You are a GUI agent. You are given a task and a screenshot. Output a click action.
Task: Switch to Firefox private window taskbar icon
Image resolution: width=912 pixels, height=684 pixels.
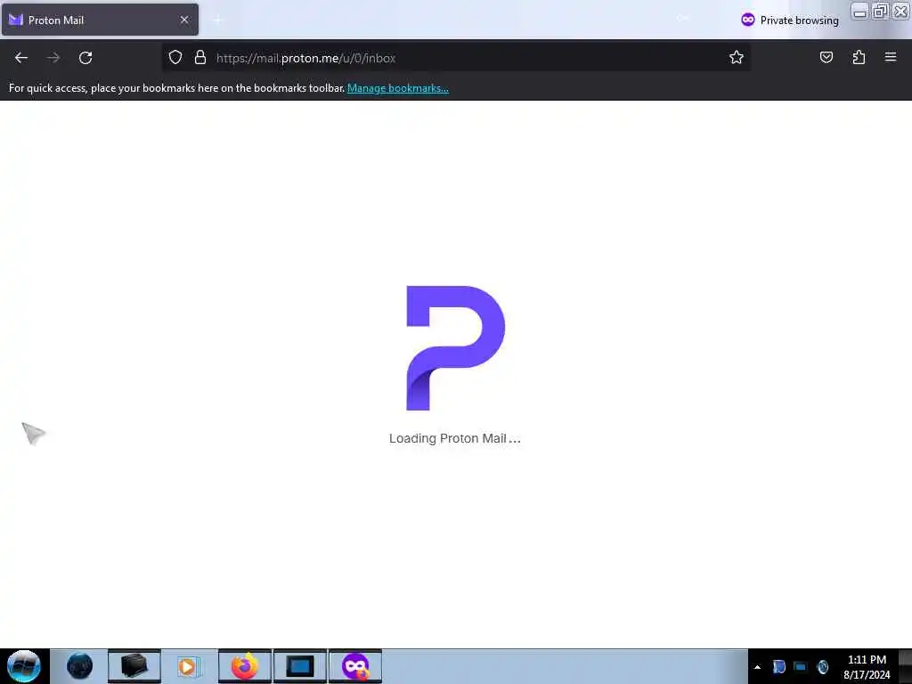[355, 666]
